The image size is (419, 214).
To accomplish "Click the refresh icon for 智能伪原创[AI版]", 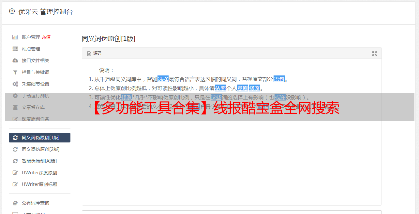I will (x=15, y=161).
